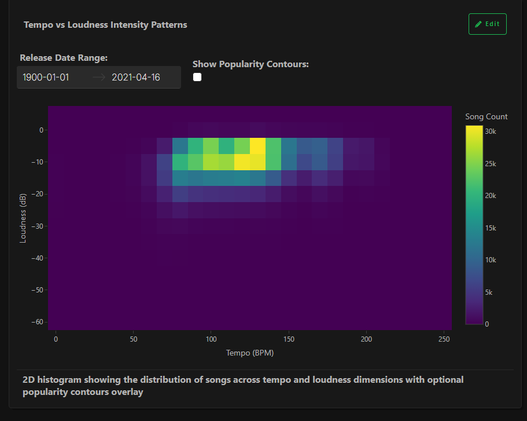The width and height of the screenshot is (527, 421).
Task: Click the Song Count color scale bar
Action: click(474, 225)
